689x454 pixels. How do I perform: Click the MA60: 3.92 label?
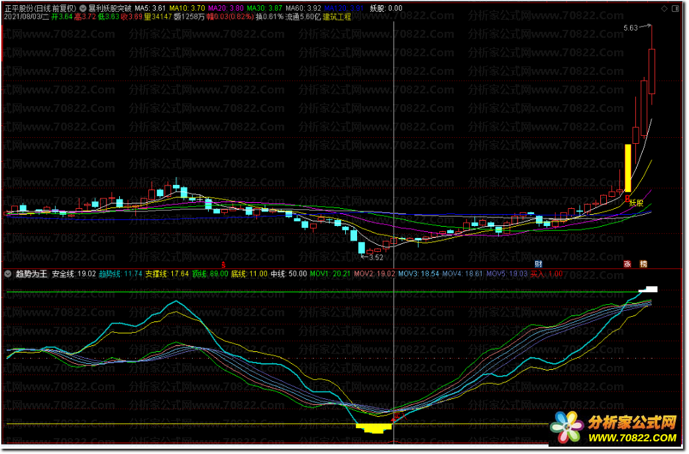click(303, 8)
